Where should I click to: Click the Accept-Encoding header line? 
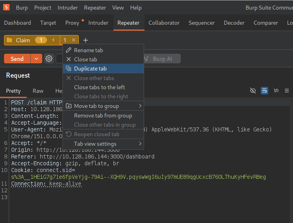pos(65,163)
